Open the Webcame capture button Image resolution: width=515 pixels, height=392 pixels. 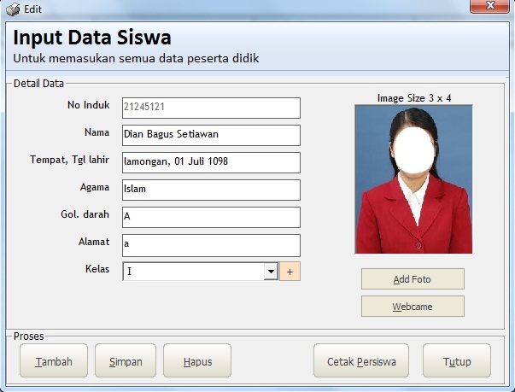413,307
